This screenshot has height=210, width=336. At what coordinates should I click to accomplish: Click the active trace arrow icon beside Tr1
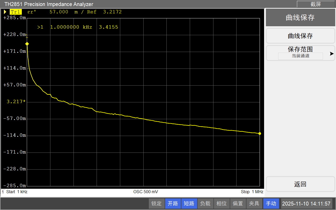[5, 12]
